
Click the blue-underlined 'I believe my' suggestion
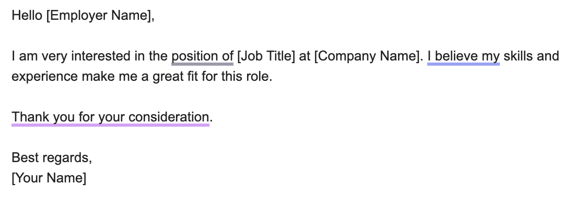(x=463, y=56)
